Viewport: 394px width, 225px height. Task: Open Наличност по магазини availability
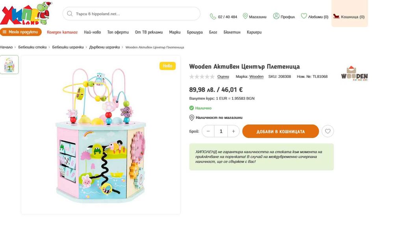tap(219, 117)
